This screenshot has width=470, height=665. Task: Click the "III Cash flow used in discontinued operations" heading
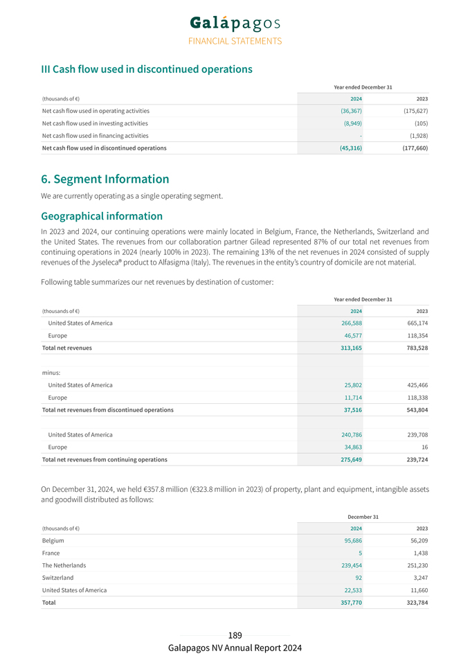(x=147, y=69)
